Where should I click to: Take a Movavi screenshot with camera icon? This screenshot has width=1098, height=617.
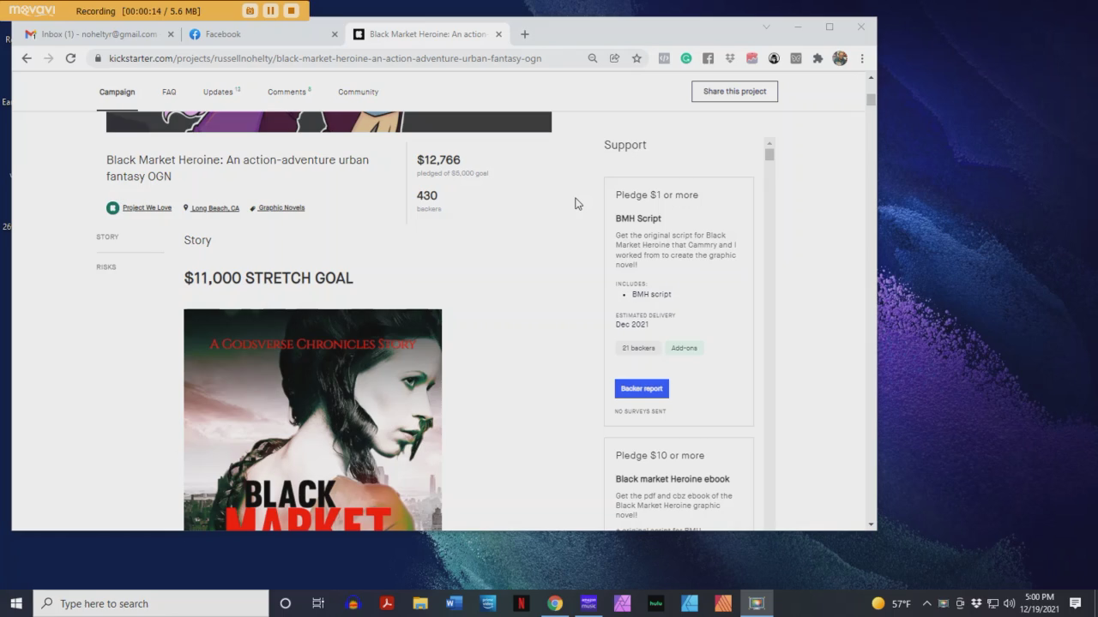[x=250, y=11]
